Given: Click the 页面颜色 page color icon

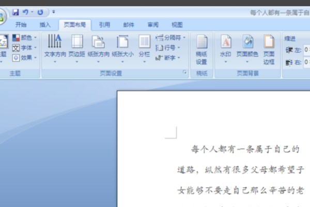Looking at the screenshot, I should [247, 41].
